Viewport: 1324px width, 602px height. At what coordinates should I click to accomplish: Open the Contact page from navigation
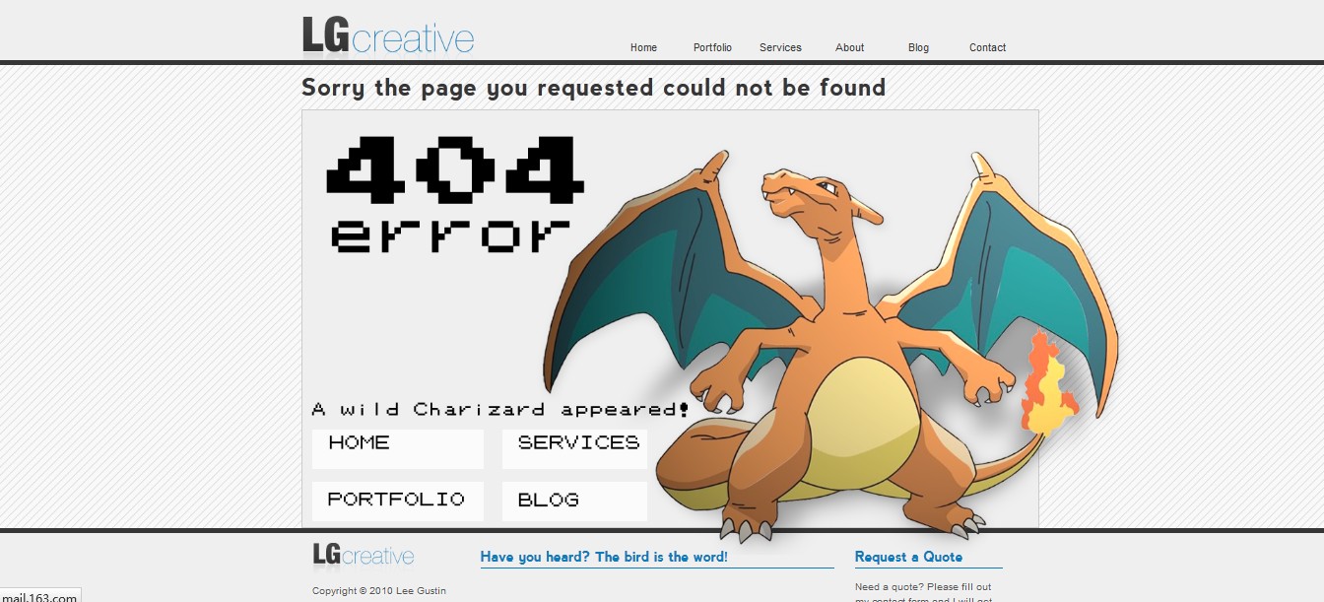click(x=987, y=47)
